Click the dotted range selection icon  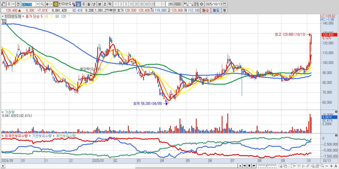coord(290,166)
